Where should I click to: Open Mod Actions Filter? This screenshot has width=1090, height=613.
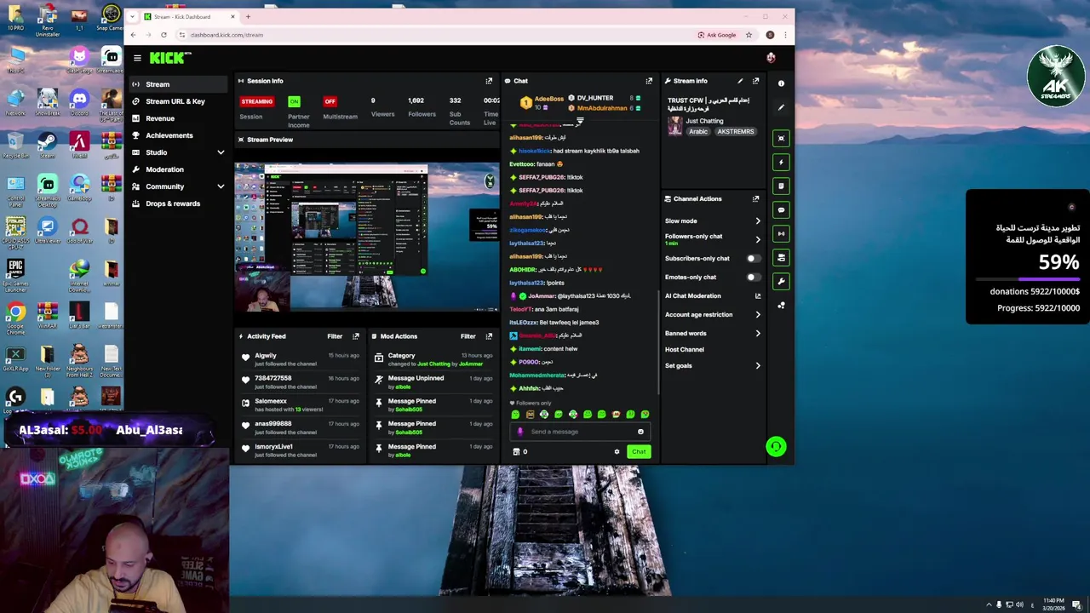click(x=468, y=336)
